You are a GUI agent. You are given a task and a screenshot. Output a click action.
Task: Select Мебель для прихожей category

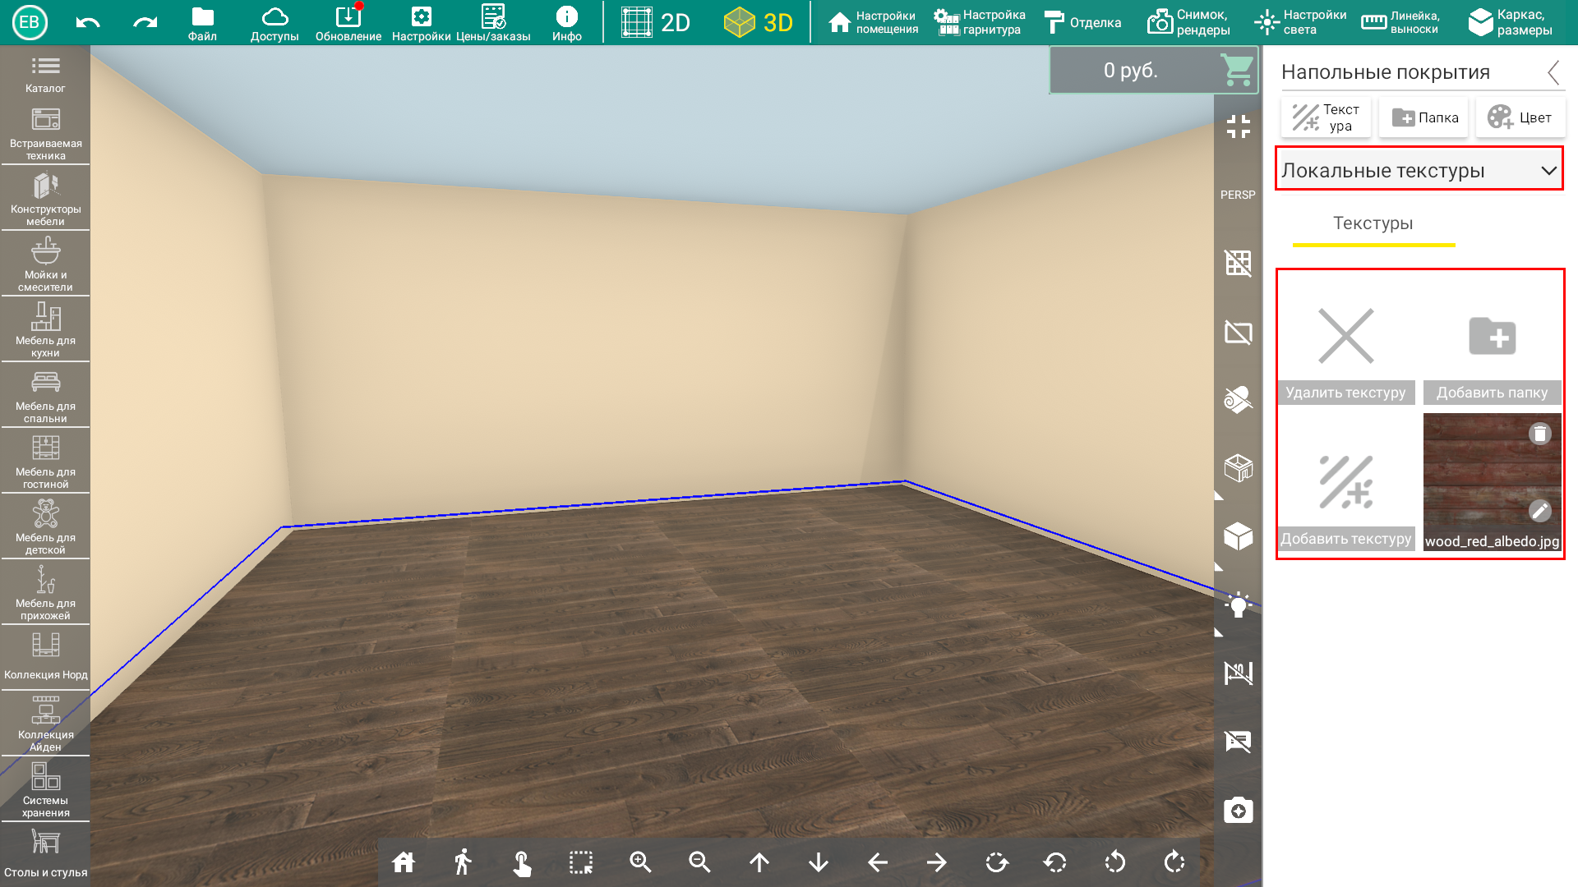pyautogui.click(x=45, y=594)
